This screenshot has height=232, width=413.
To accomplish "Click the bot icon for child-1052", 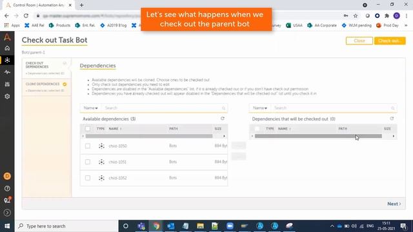I will 101,178.
